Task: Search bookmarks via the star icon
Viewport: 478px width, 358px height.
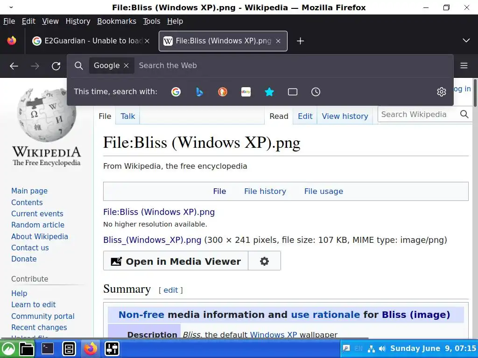Action: click(269, 92)
